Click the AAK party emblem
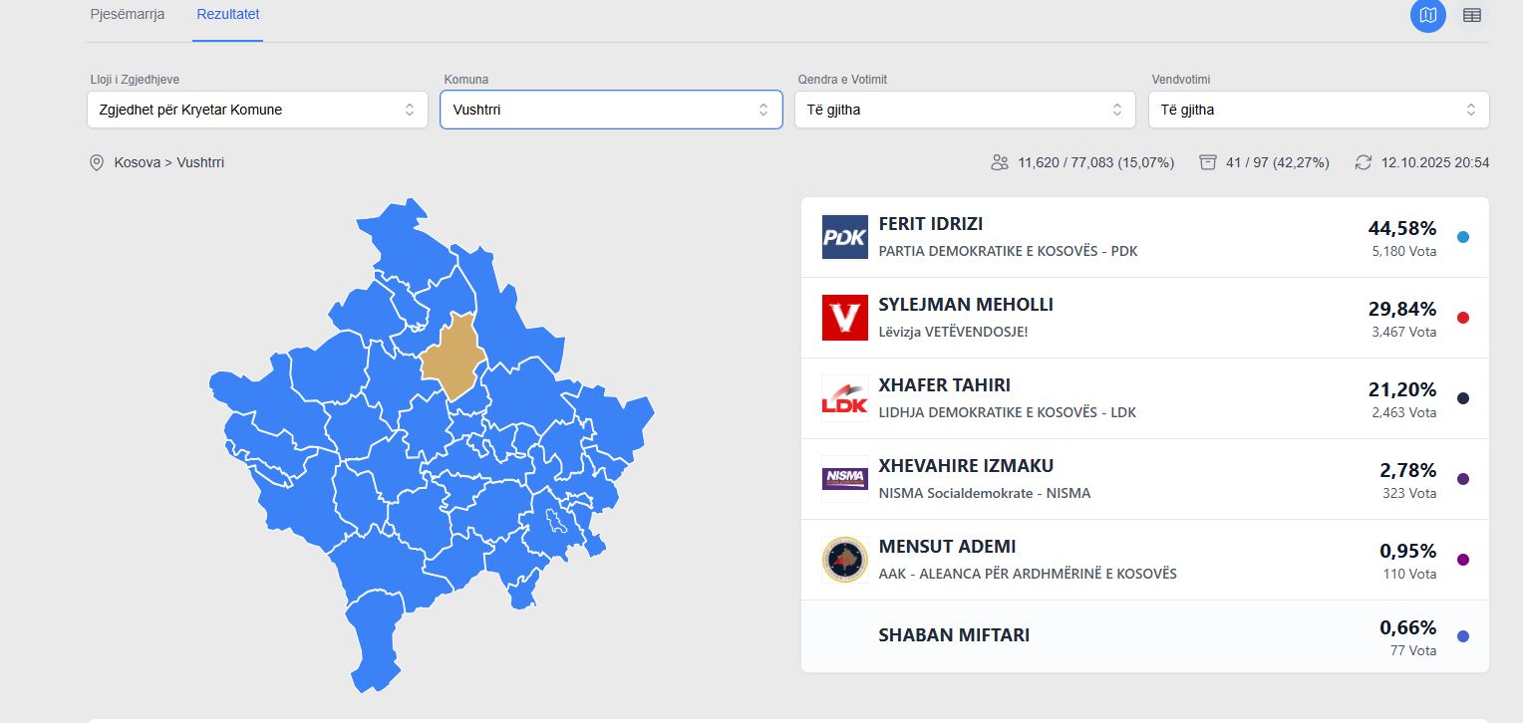Viewport: 1523px width, 723px height. [x=844, y=560]
